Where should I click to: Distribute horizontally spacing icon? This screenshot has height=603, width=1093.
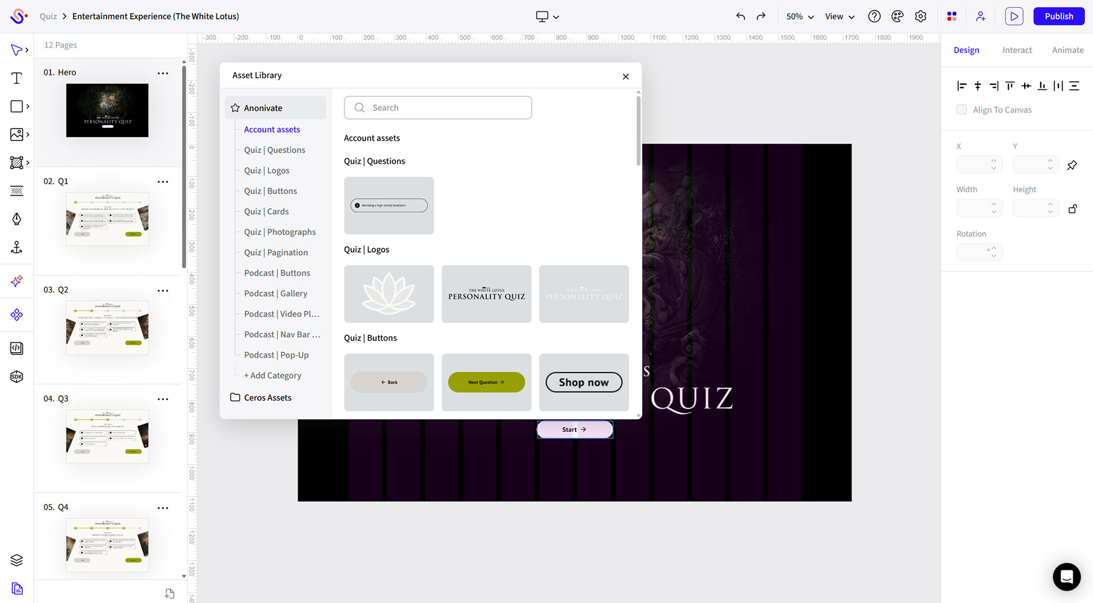pos(1058,86)
